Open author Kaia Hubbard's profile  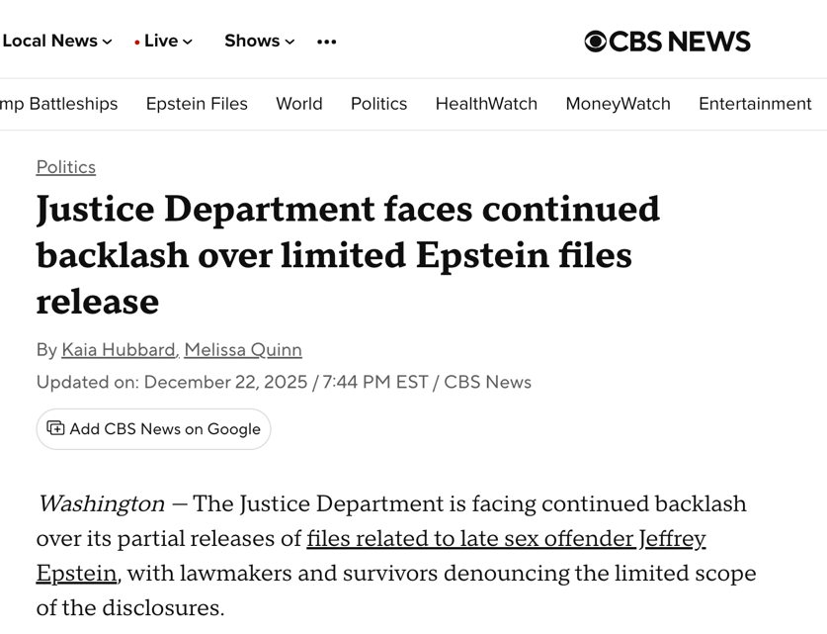click(x=119, y=350)
